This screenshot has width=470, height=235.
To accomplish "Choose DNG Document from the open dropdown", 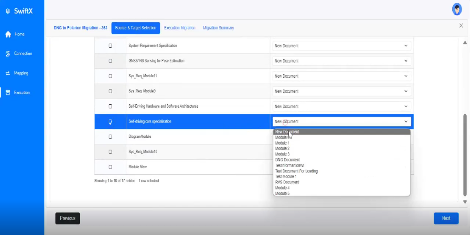I will (287, 160).
